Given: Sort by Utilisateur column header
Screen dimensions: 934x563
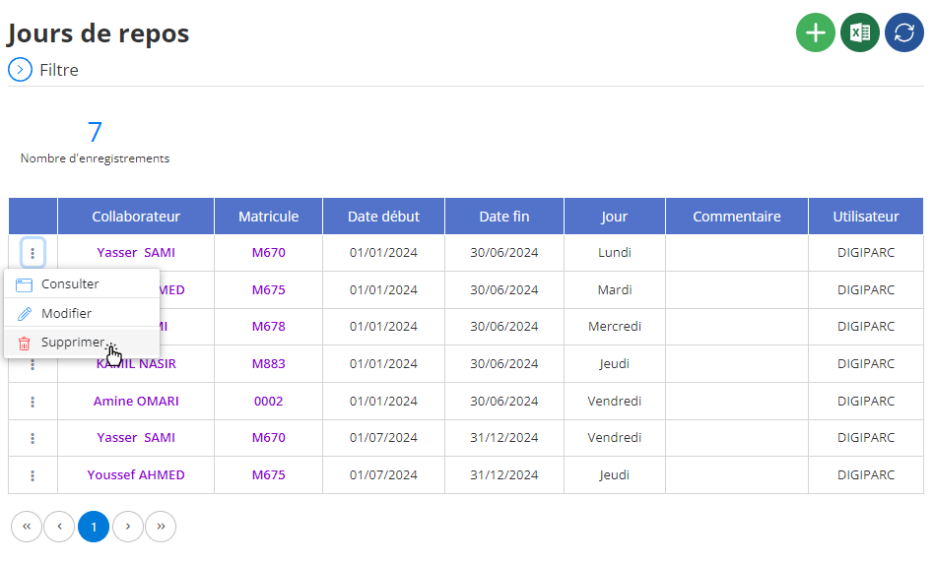Looking at the screenshot, I should [x=865, y=217].
